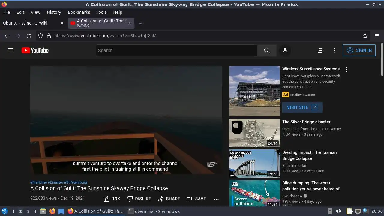
Task: Open the View menu
Action: [35, 12]
